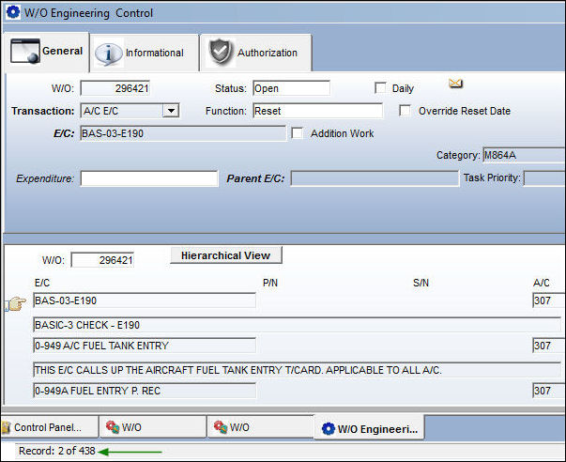566x462 pixels.
Task: Click the empty Expenditure field
Action: 149,178
